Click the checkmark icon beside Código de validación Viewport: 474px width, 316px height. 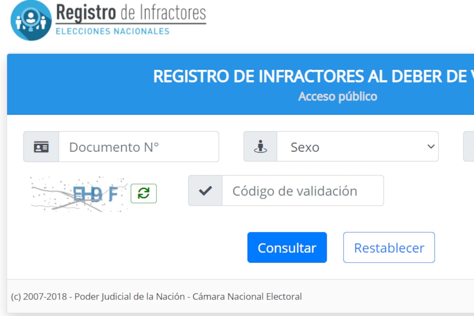pyautogui.click(x=205, y=190)
